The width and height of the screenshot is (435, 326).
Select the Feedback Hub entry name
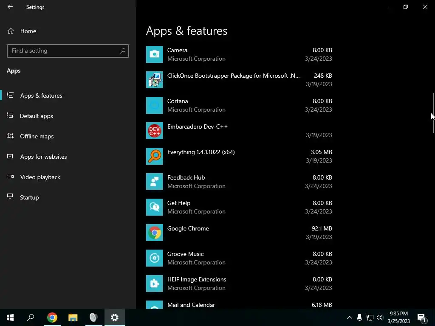click(x=186, y=178)
